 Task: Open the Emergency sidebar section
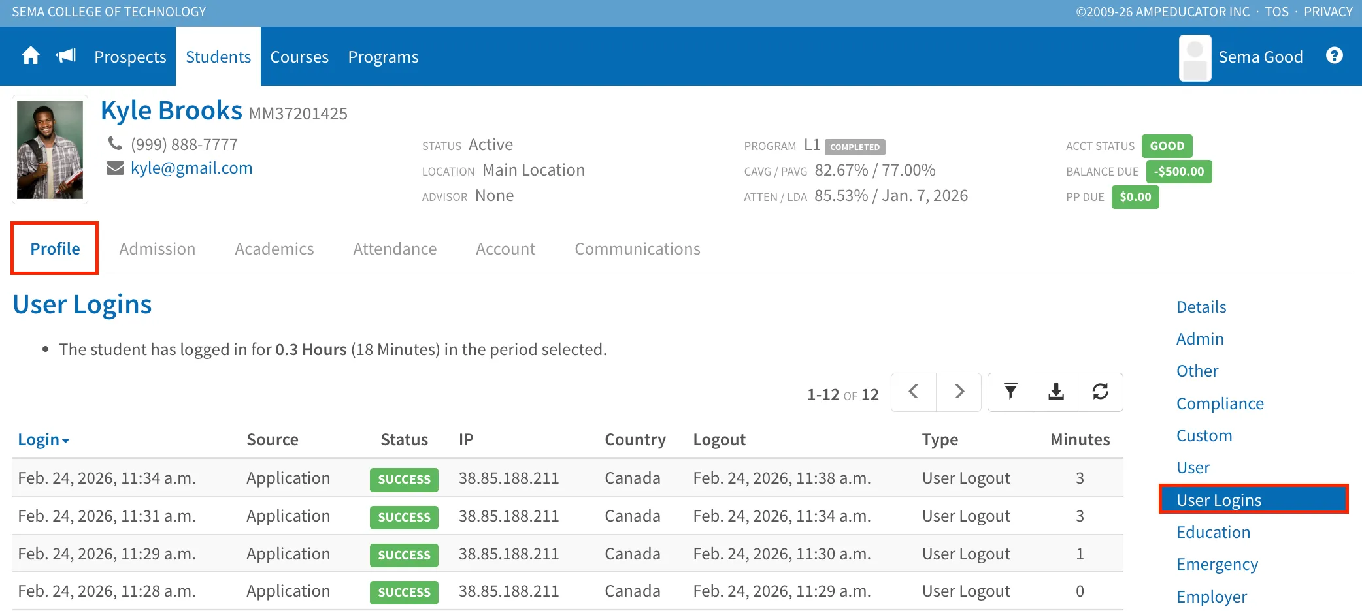click(x=1218, y=564)
